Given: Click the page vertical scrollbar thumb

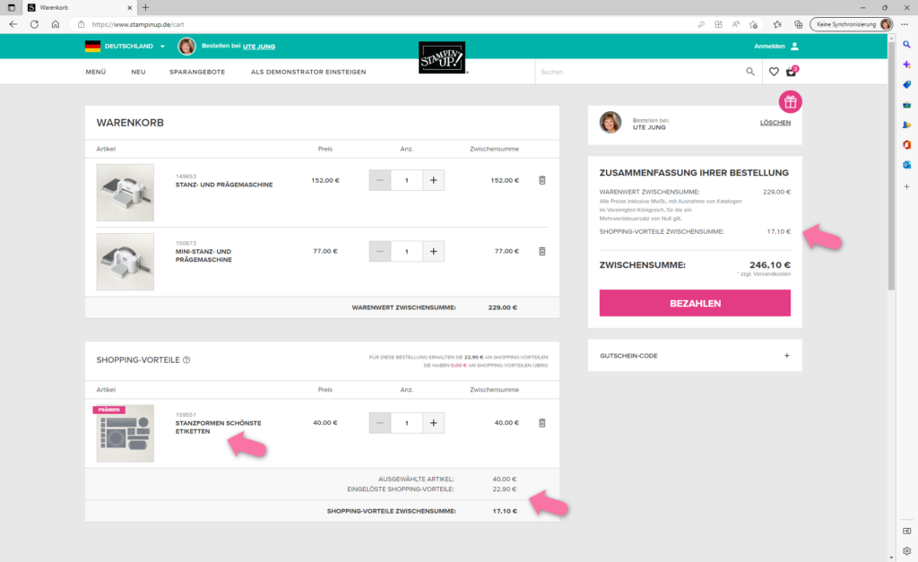Looking at the screenshot, I should (892, 164).
